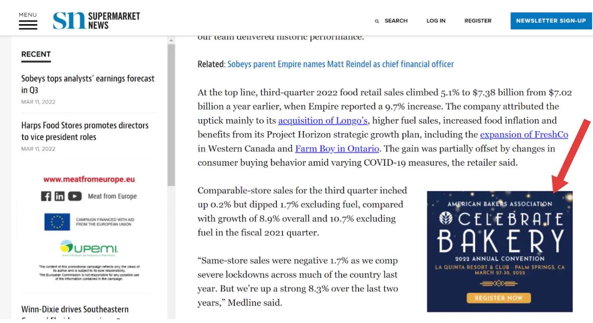Image resolution: width=593 pixels, height=323 pixels.
Task: Click the sidebar vertical scrollbar
Action: click(171, 115)
